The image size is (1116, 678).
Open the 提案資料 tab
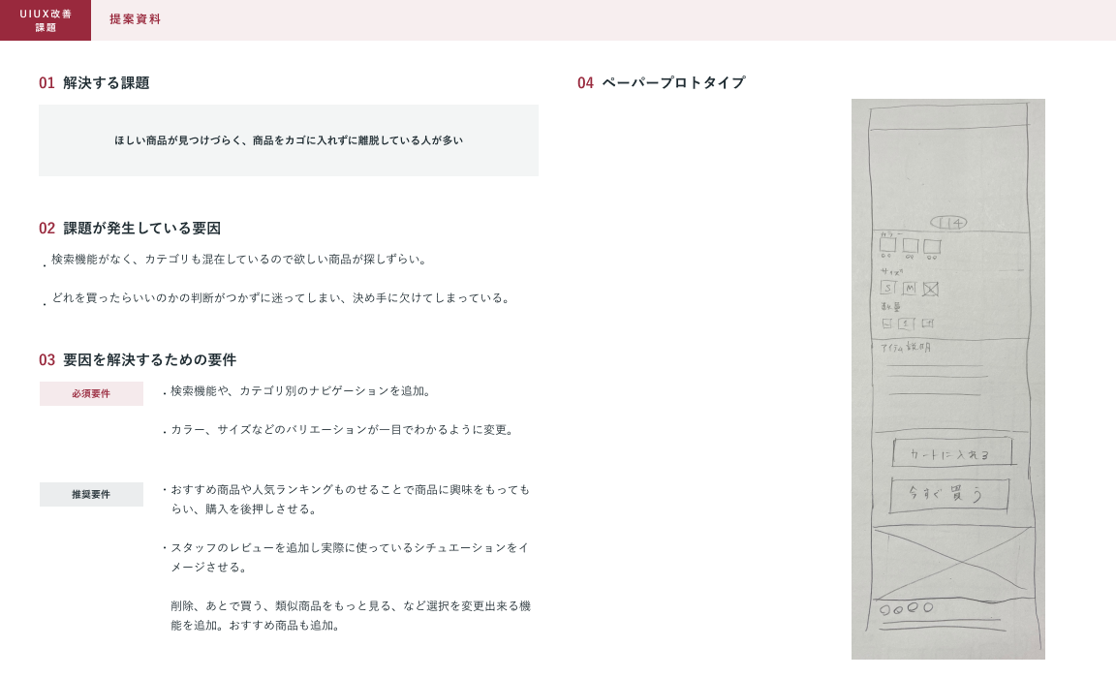click(135, 19)
